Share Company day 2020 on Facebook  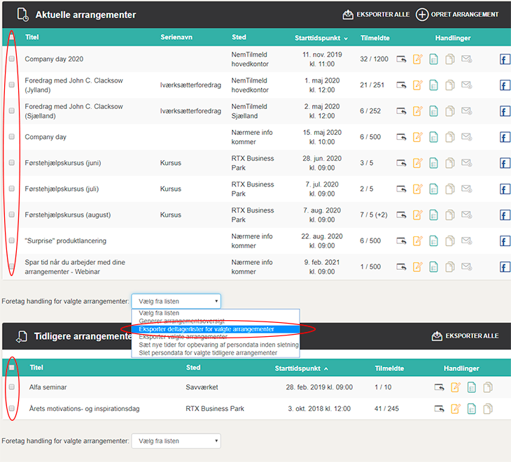coord(505,59)
